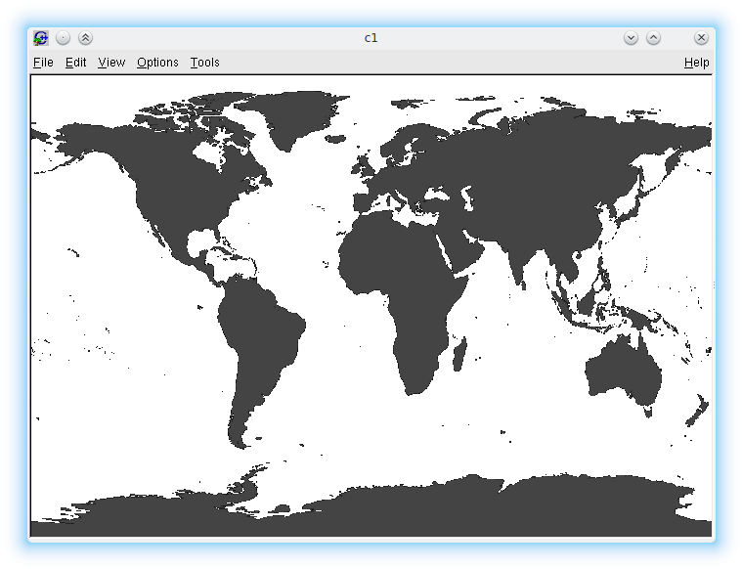Close the c1 window
The width and height of the screenshot is (742, 569).
click(701, 38)
